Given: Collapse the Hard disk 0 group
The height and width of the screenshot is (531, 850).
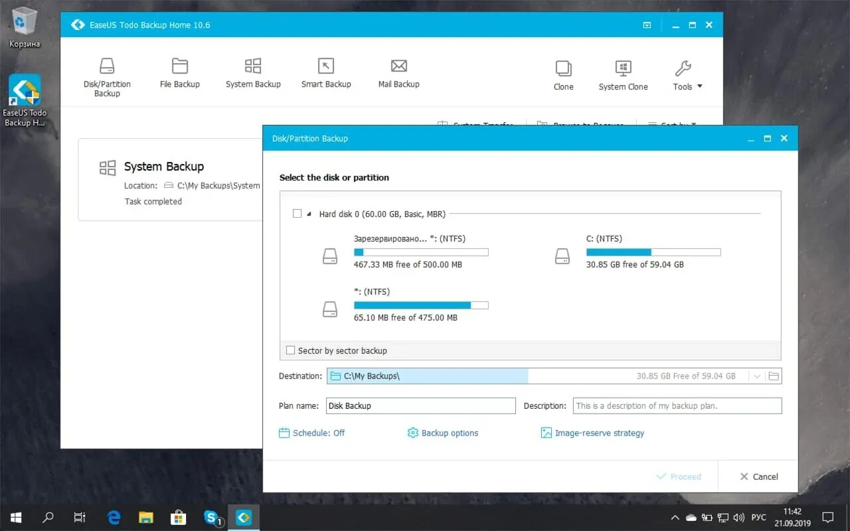Looking at the screenshot, I should click(x=308, y=213).
